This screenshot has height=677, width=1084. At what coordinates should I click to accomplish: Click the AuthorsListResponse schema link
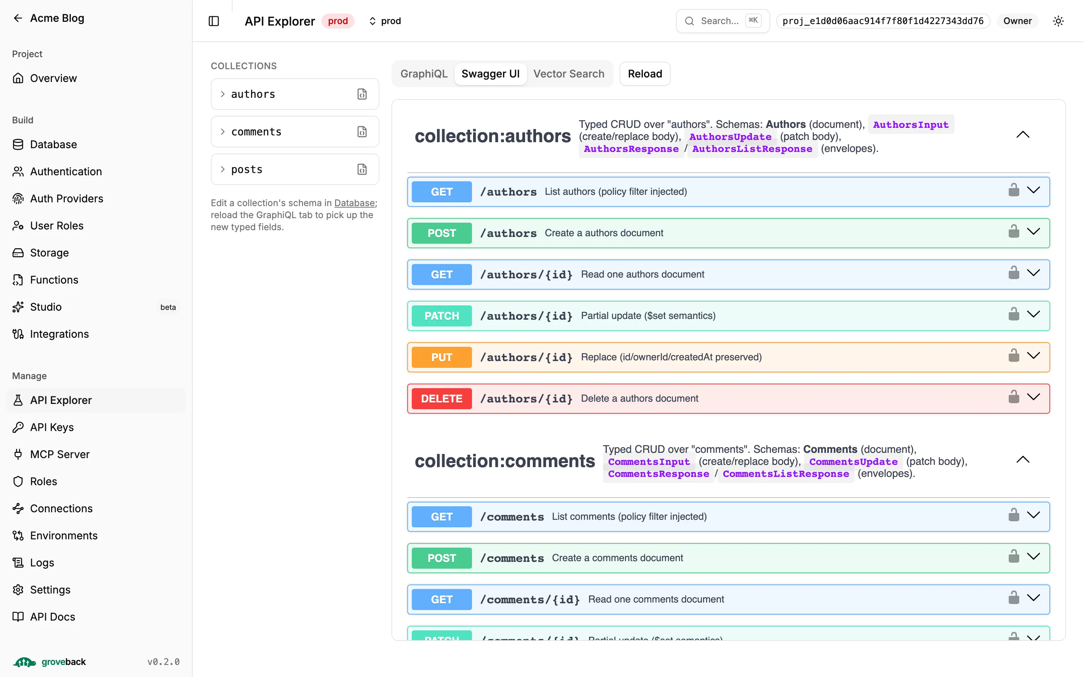tap(752, 149)
